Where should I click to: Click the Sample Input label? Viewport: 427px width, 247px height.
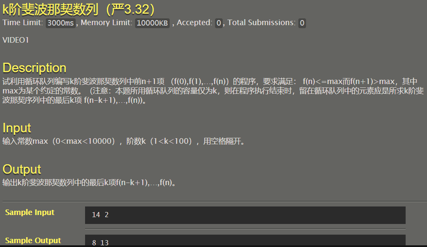click(x=29, y=212)
